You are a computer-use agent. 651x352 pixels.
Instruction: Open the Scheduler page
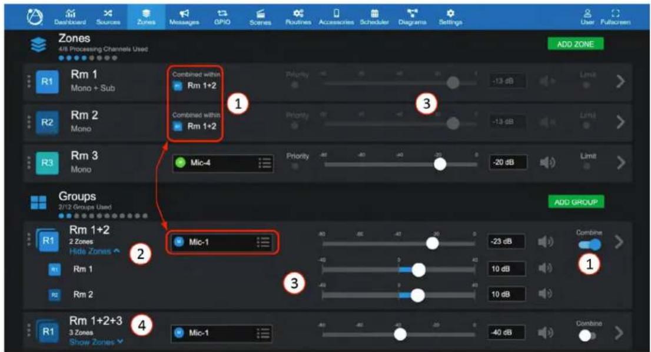click(374, 18)
